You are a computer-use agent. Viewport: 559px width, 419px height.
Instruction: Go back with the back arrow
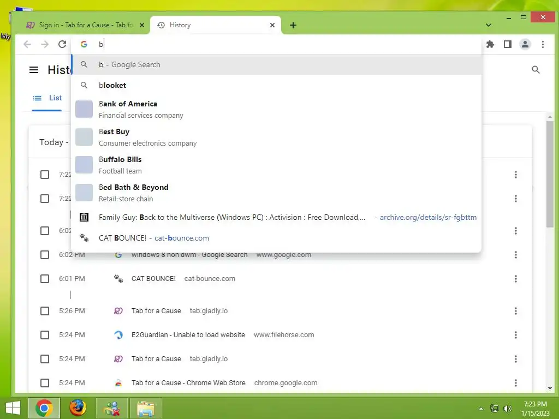(x=27, y=44)
